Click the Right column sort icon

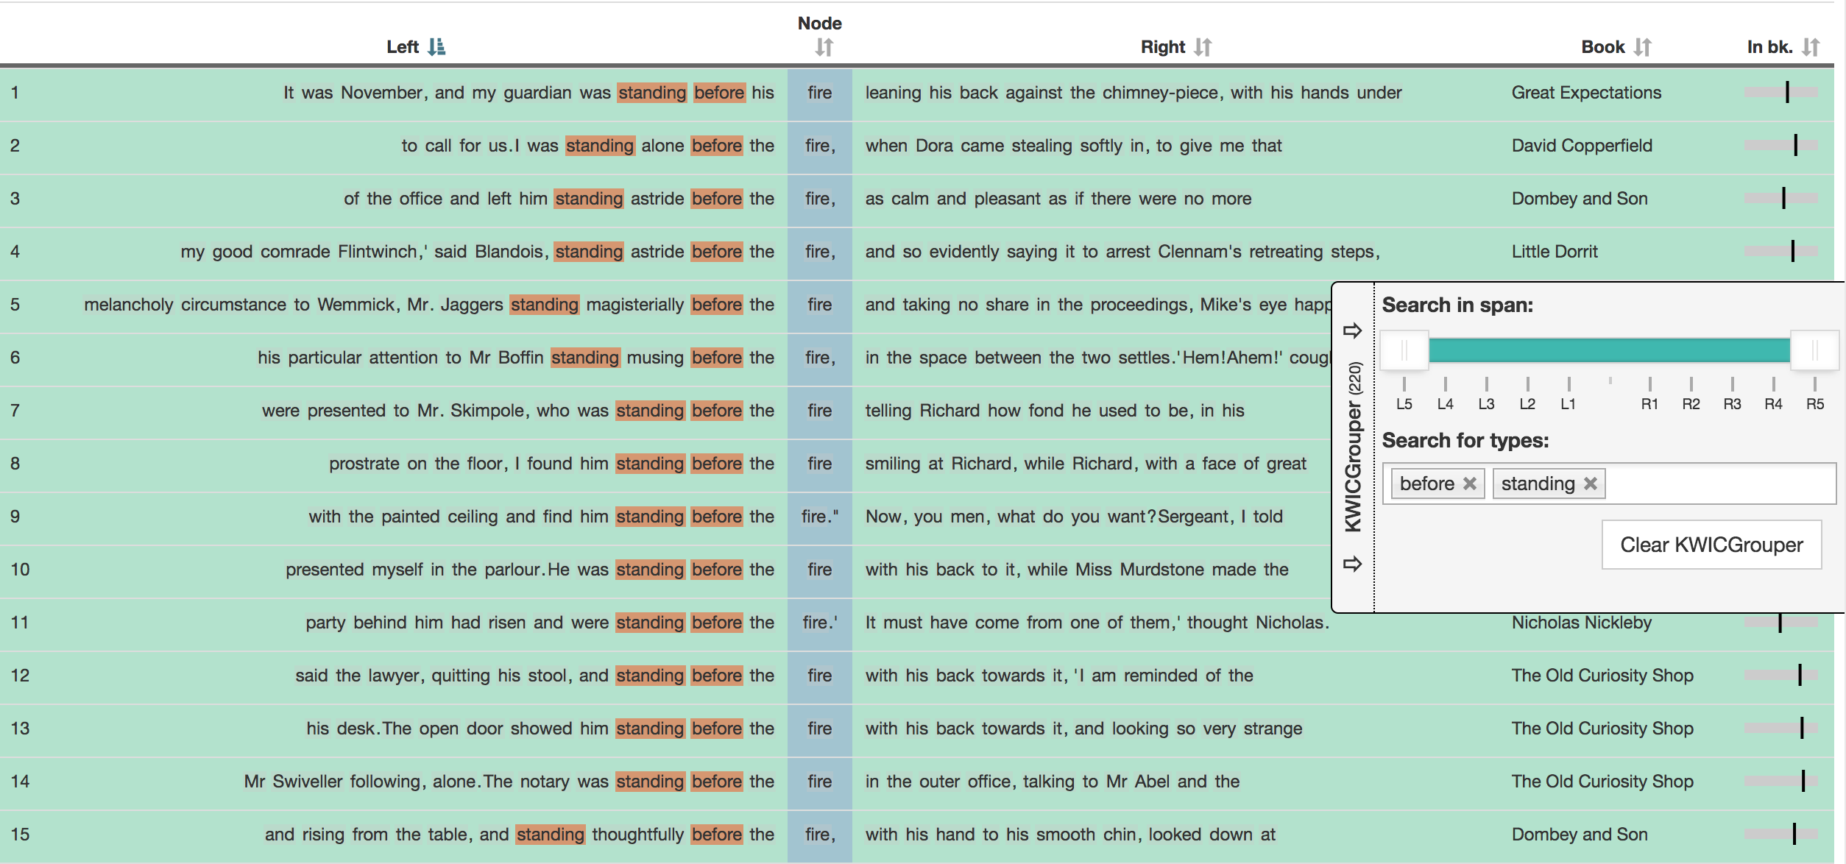[1203, 47]
